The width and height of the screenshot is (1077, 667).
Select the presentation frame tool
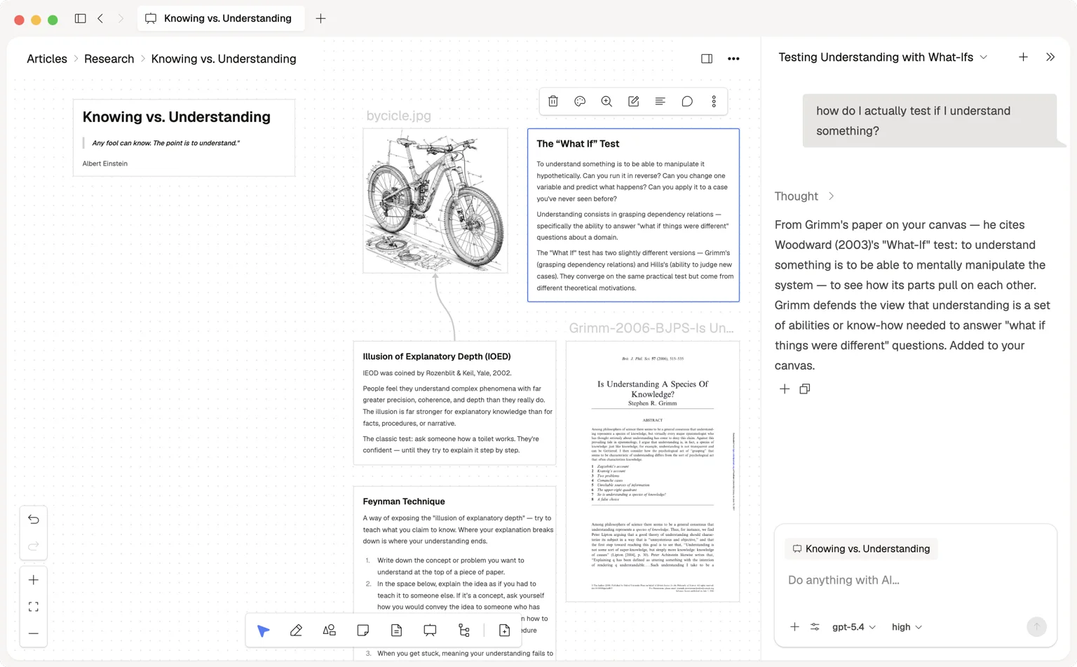coord(430,631)
